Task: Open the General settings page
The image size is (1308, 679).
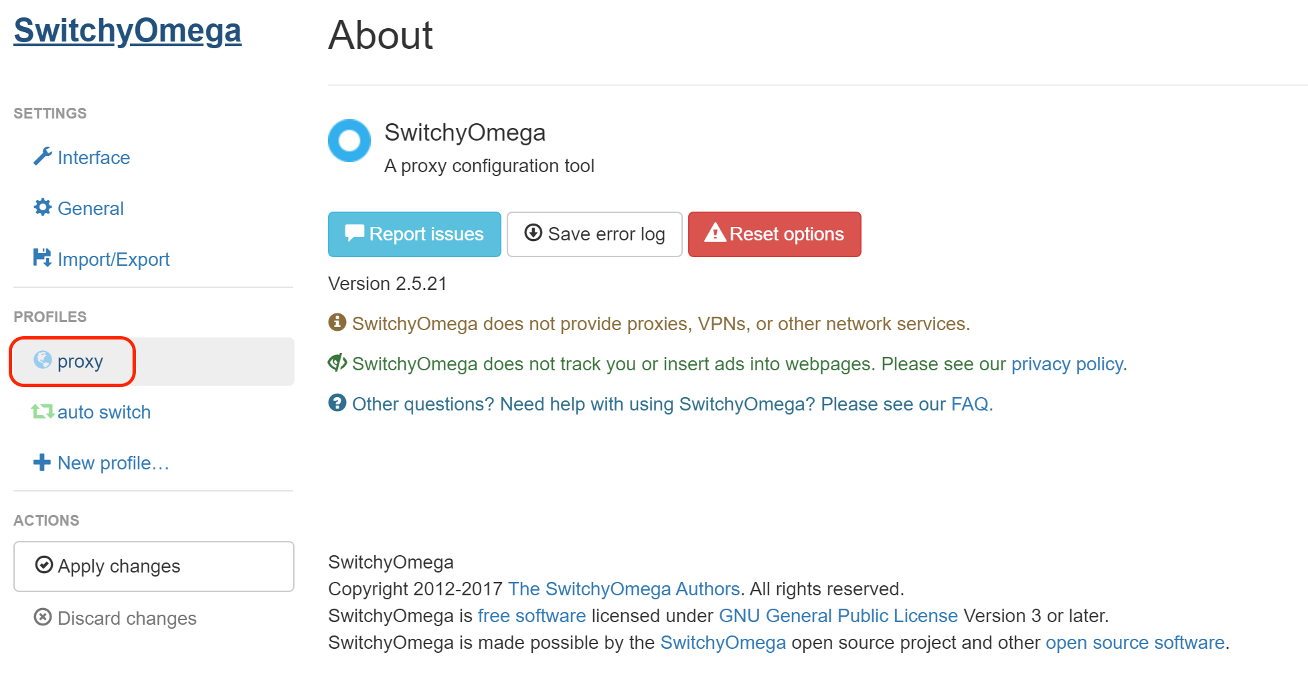Action: (x=90, y=208)
